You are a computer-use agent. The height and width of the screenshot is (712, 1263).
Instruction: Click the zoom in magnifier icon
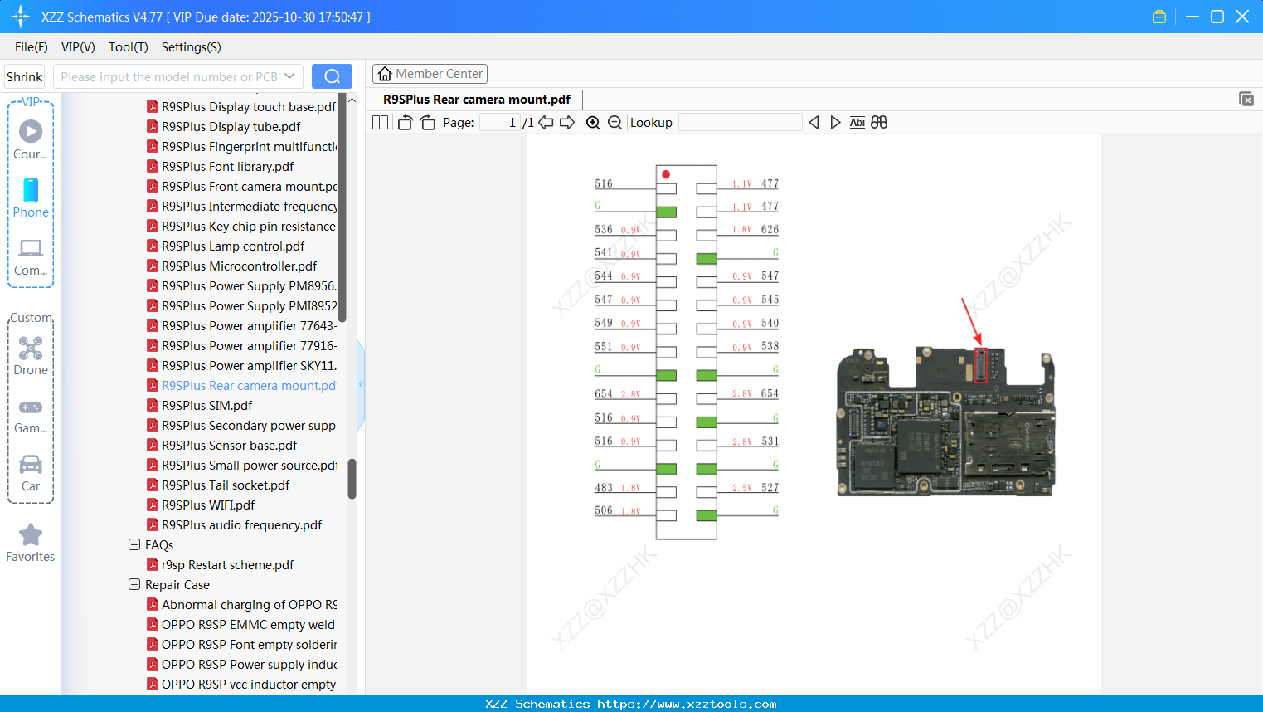coord(593,123)
